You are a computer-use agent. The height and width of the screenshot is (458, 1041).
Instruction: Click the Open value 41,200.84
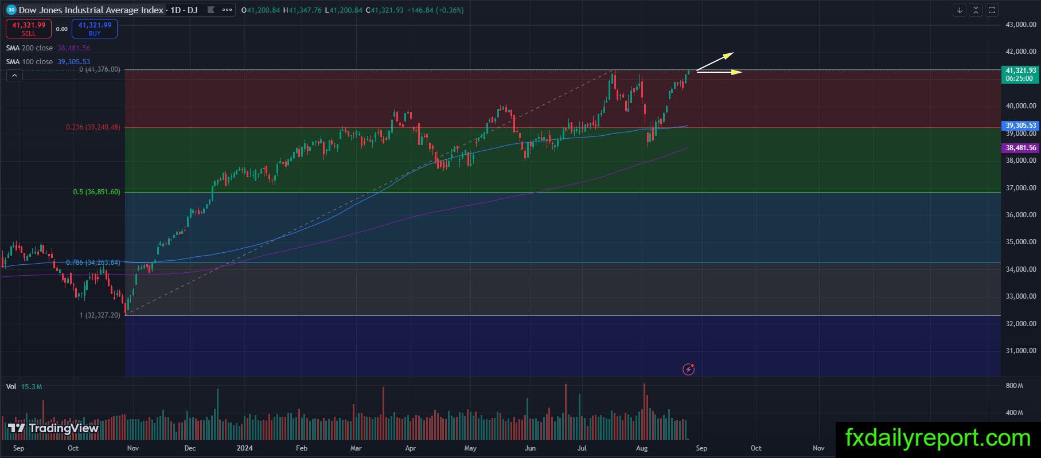(263, 10)
